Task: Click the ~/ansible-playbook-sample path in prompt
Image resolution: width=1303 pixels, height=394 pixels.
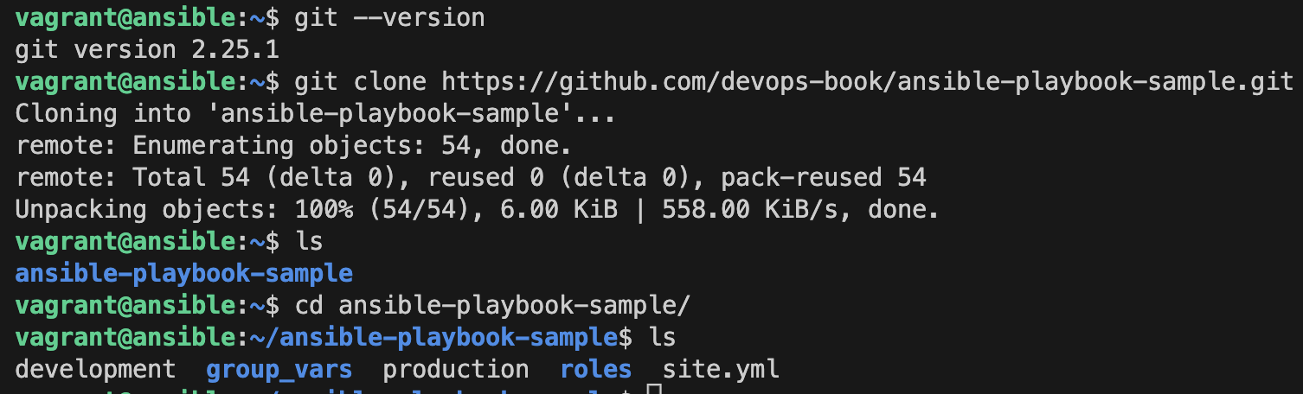Action: coord(434,338)
